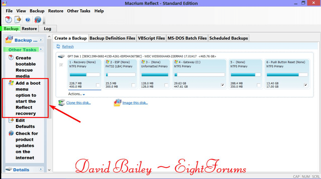Click the Clone this disk icon
This screenshot has width=321, height=179.
click(62, 103)
